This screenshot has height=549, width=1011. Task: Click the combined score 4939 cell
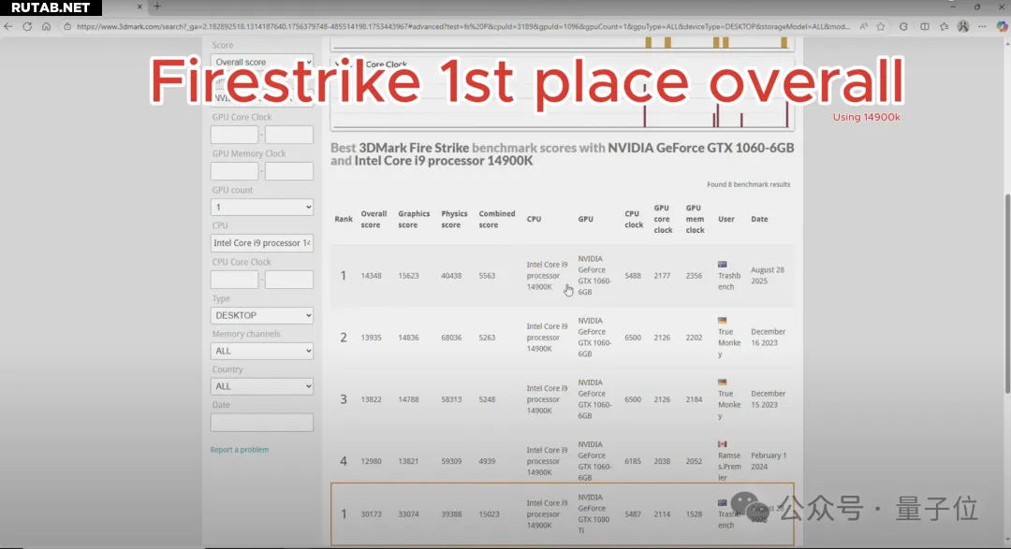(x=487, y=461)
